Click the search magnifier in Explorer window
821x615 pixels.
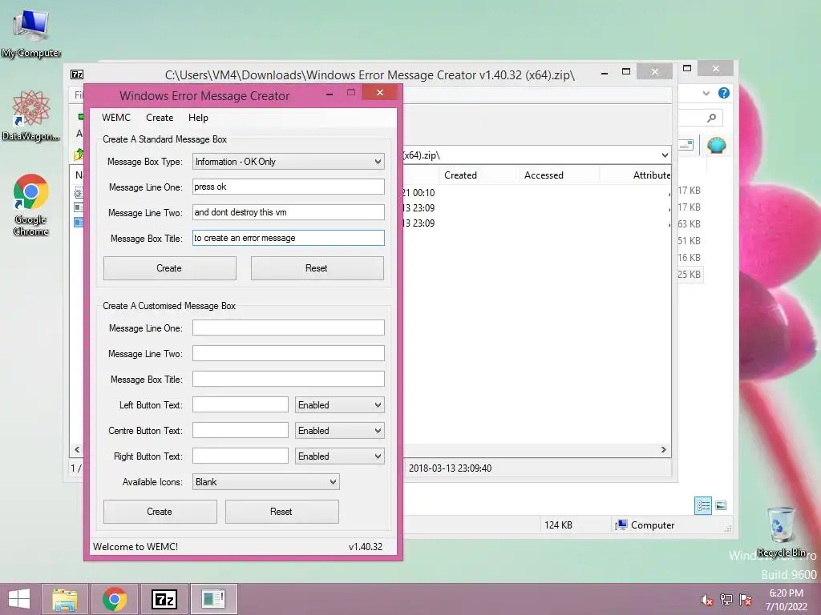pyautogui.click(x=711, y=119)
